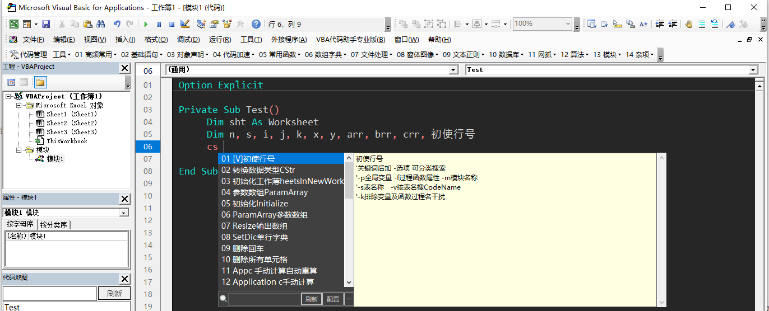Click the suggestion list scrollbar down arrow
769x311 pixels.
click(349, 282)
